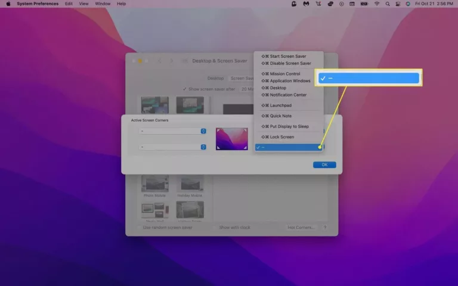Switch to the Desktop tab
The image size is (458, 286).
click(x=215, y=78)
